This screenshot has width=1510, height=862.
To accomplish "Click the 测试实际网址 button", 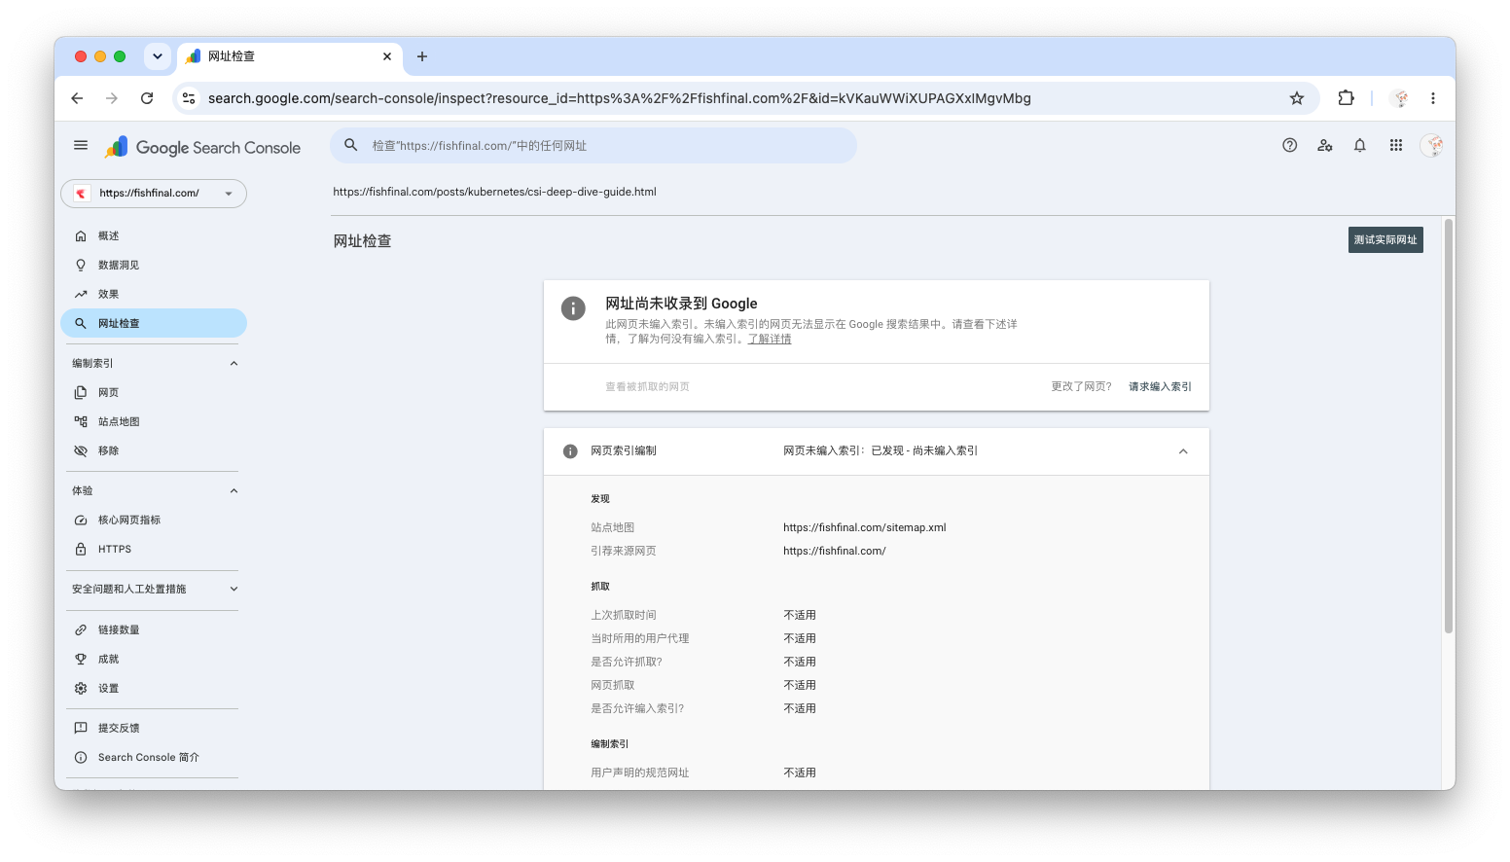I will click(x=1385, y=240).
